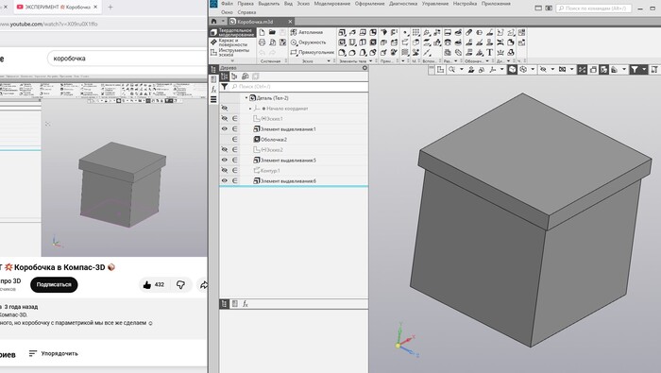Click the tree search field Поиск
This screenshot has width=661, height=373.
coord(298,86)
